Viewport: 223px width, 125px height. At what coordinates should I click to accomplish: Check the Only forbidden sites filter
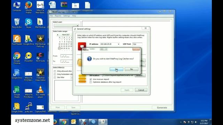point(55,74)
